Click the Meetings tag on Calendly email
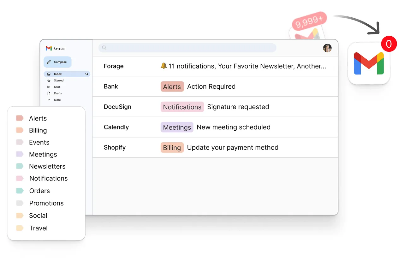 [x=177, y=127]
